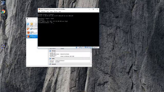Click the Audio section speaker icon
Image resolution: width=164 pixels, height=92 pixels.
tap(50, 59)
